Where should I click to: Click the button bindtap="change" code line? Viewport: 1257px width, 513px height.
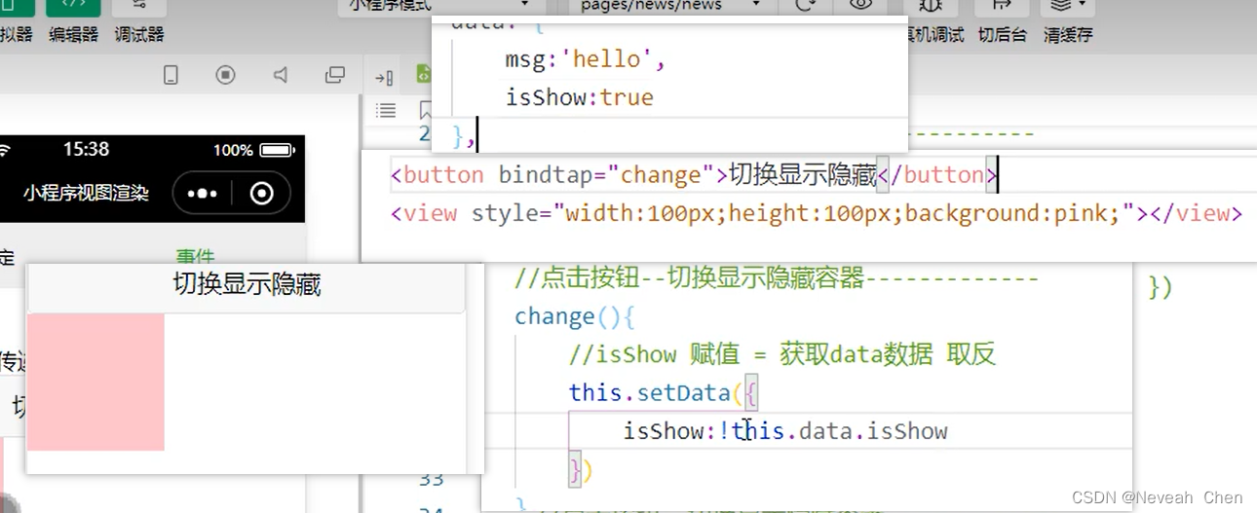click(694, 175)
